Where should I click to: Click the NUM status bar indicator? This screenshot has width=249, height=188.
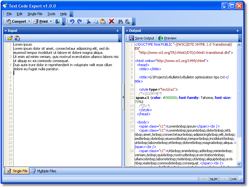point(214,179)
